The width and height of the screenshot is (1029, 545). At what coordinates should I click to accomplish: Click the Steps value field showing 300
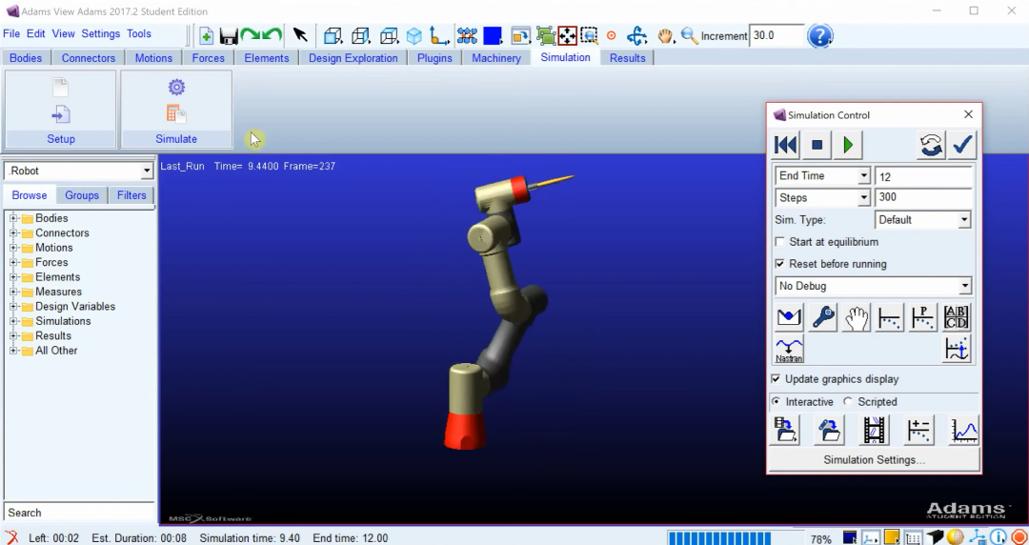(x=923, y=197)
